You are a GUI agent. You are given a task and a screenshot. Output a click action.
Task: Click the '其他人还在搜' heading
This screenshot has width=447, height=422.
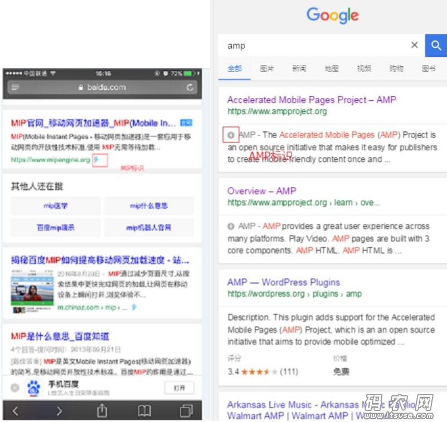point(37,187)
